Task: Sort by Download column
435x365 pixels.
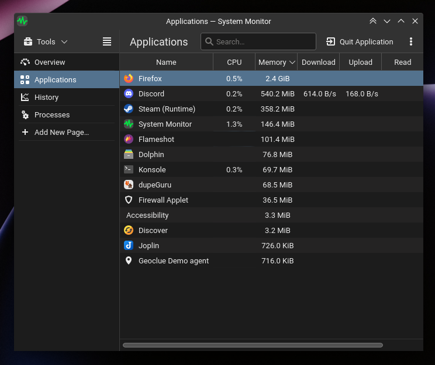Action: pyautogui.click(x=319, y=62)
